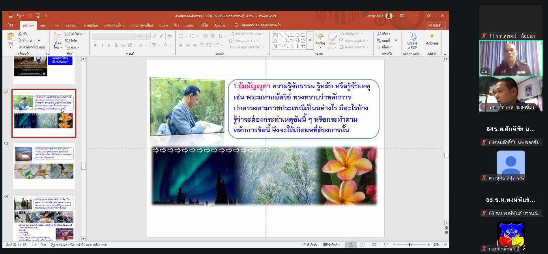Open the File (ไฟล์) tab

point(11,25)
